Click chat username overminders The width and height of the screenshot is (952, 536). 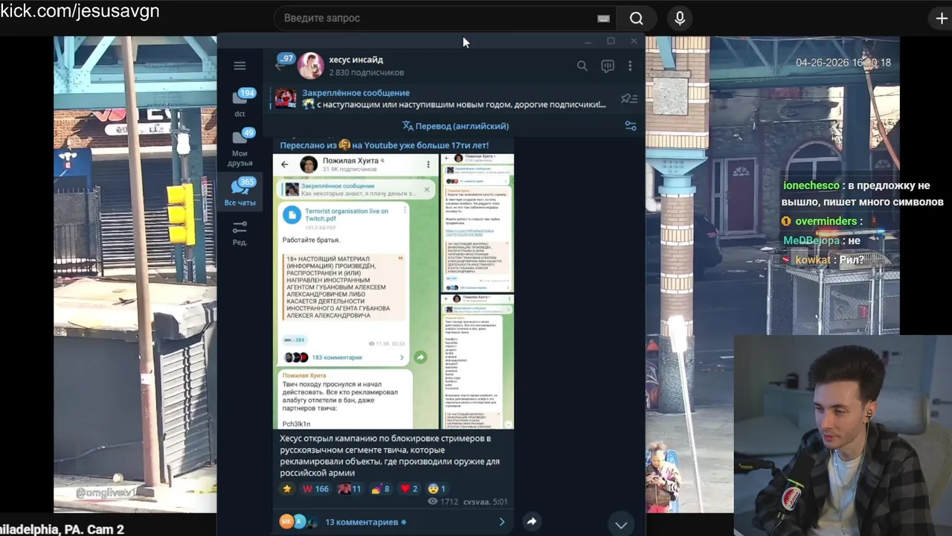[x=828, y=221]
